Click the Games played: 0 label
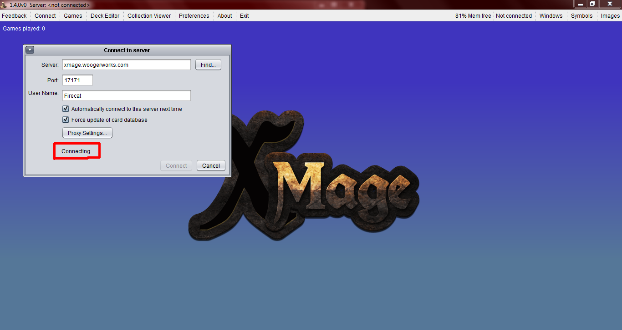The image size is (622, 330). coord(24,29)
